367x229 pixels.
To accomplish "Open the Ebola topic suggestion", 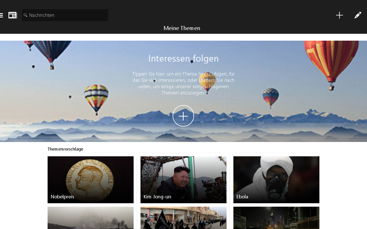I will tap(276, 179).
